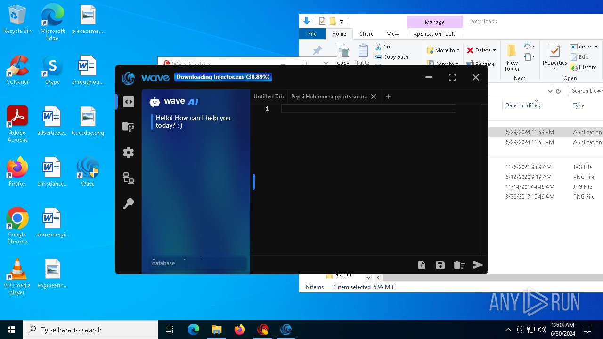Open the Wave desktop shortcut
Screen dimensions: 603x339
[88, 171]
